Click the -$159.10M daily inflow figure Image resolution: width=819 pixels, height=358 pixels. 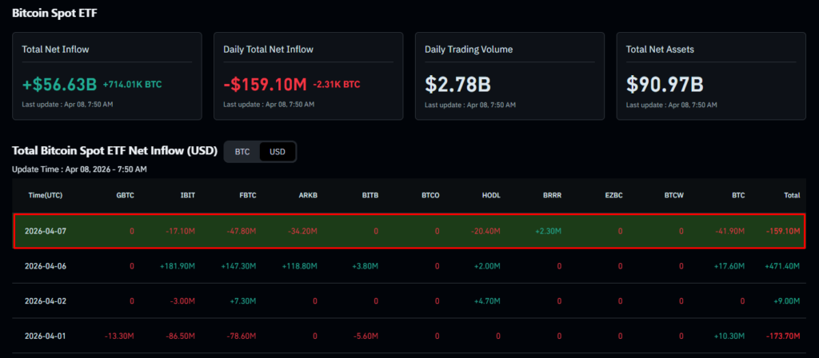tap(266, 85)
